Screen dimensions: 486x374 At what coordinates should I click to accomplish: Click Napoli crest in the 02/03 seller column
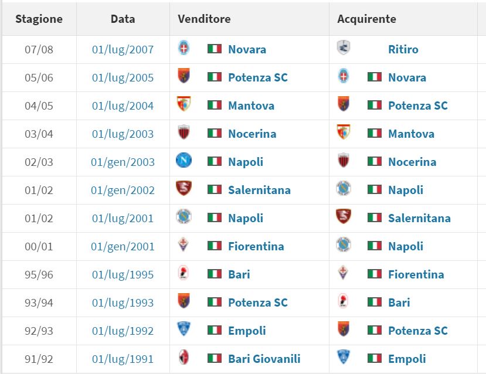(184, 161)
